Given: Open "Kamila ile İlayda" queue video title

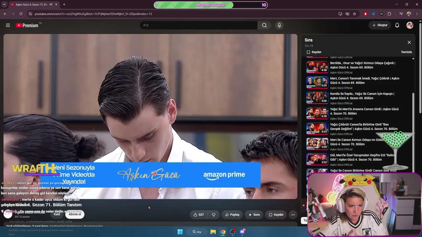Looking at the screenshot, I should coord(362,96).
